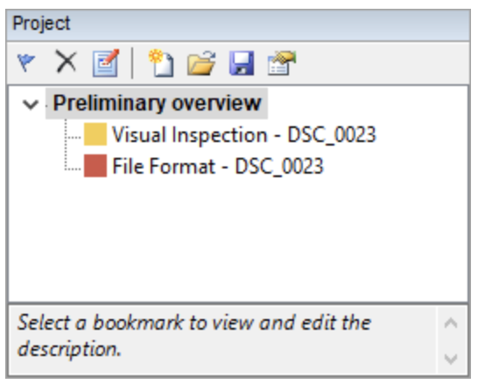Screen dimensions: 478x384
Task: Click the description scrollbar track between arrows
Action: click(x=451, y=341)
